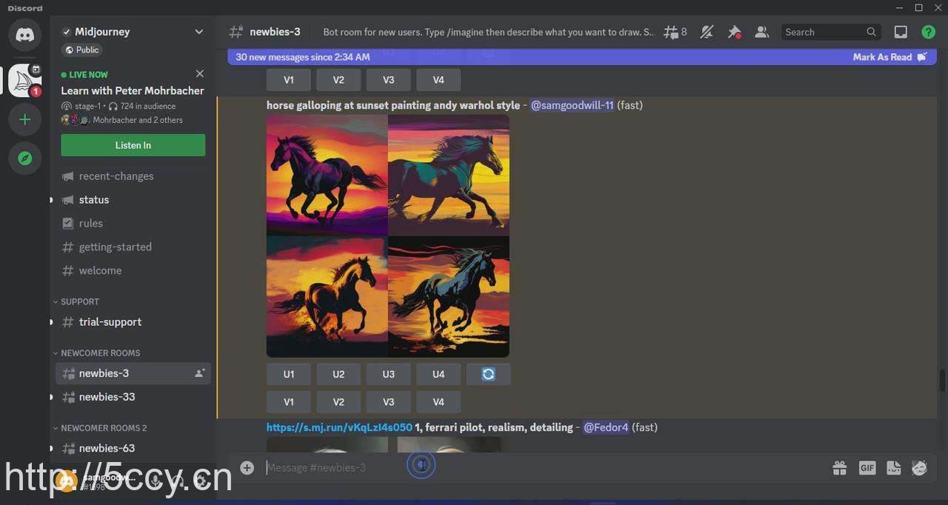Open the getting-started channel

[x=115, y=247]
